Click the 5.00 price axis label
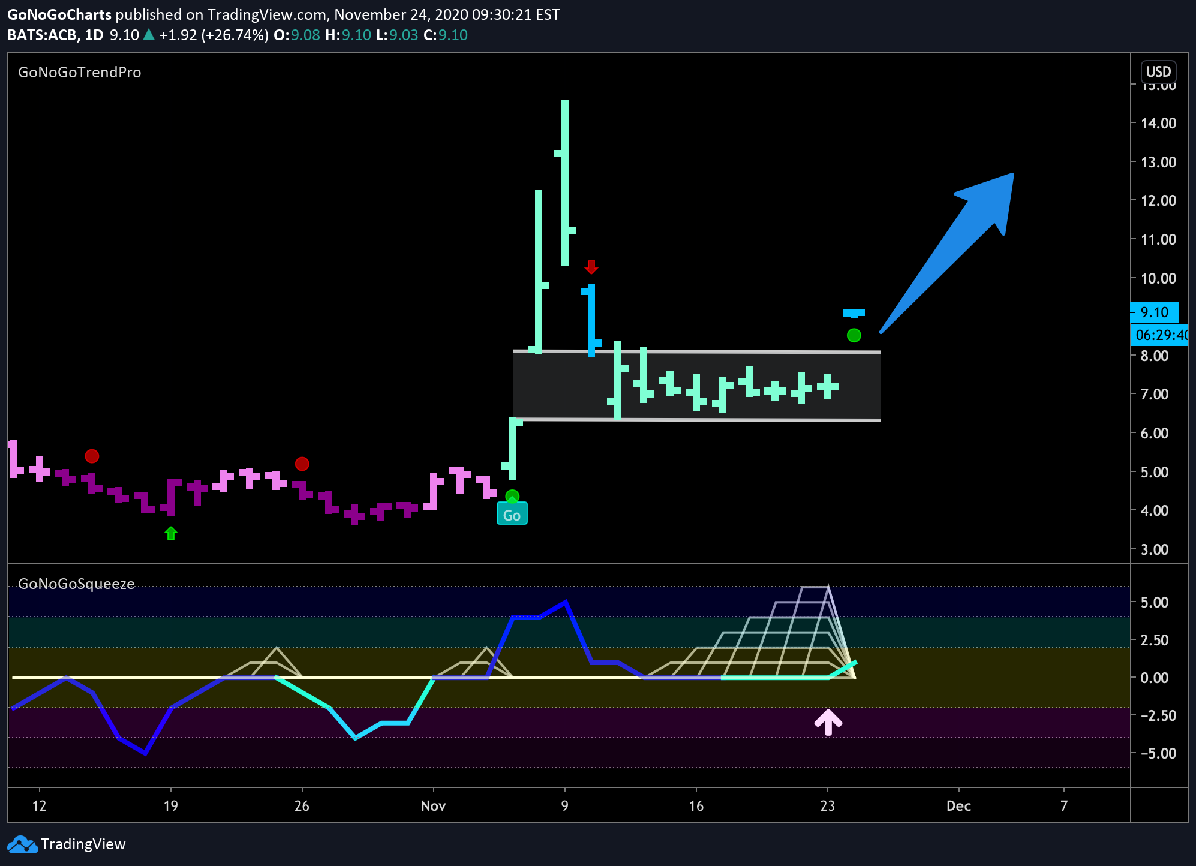Image resolution: width=1196 pixels, height=866 pixels. tap(1155, 472)
